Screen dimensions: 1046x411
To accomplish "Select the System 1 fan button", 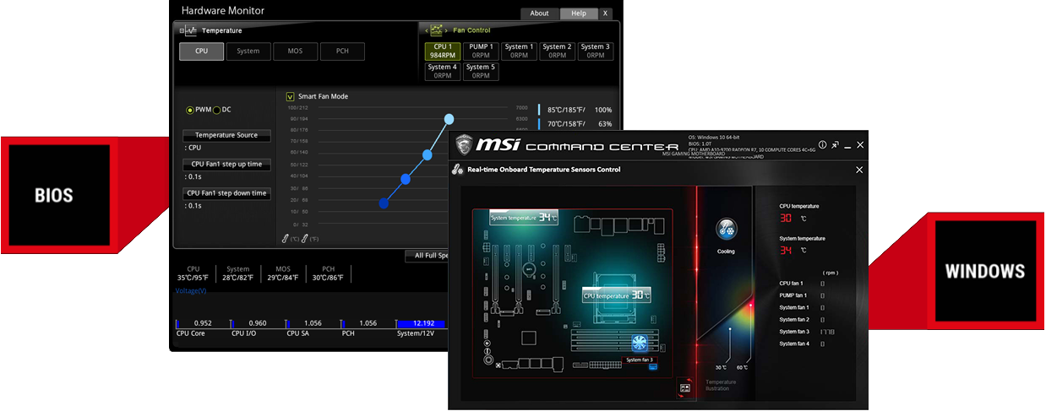I will pyautogui.click(x=519, y=51).
